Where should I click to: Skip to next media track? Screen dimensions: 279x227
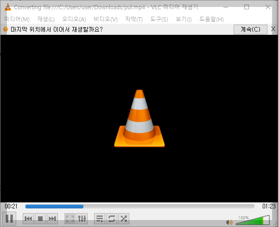click(52, 219)
